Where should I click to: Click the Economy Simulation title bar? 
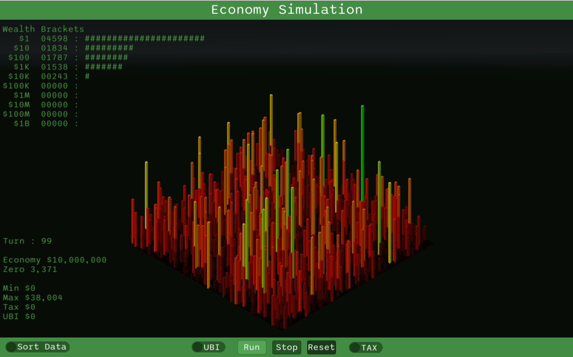pos(286,9)
